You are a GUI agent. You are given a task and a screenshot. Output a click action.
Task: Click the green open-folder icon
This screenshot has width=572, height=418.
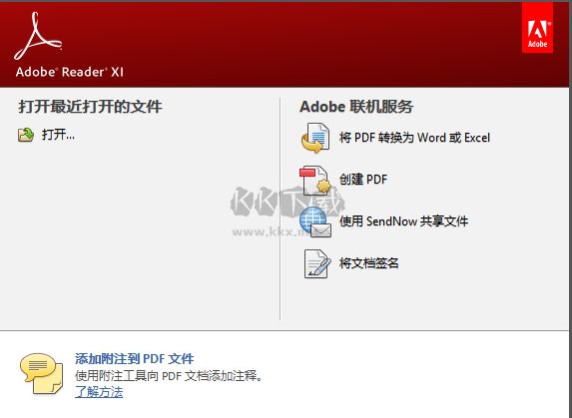(26, 135)
